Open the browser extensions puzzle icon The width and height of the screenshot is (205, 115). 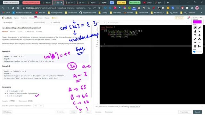(187, 8)
